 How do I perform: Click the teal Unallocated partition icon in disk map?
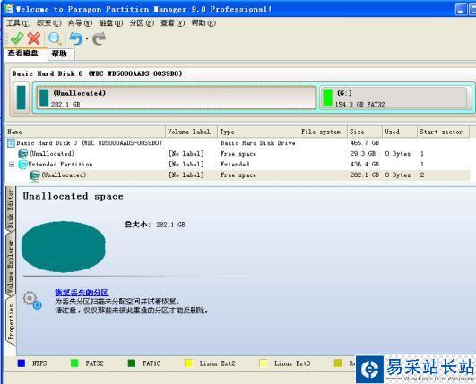click(44, 98)
